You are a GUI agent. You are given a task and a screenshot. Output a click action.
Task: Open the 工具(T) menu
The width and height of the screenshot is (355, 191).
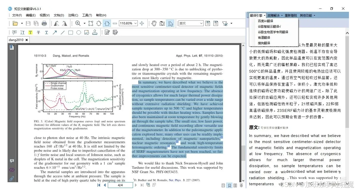pyautogui.click(x=87, y=15)
